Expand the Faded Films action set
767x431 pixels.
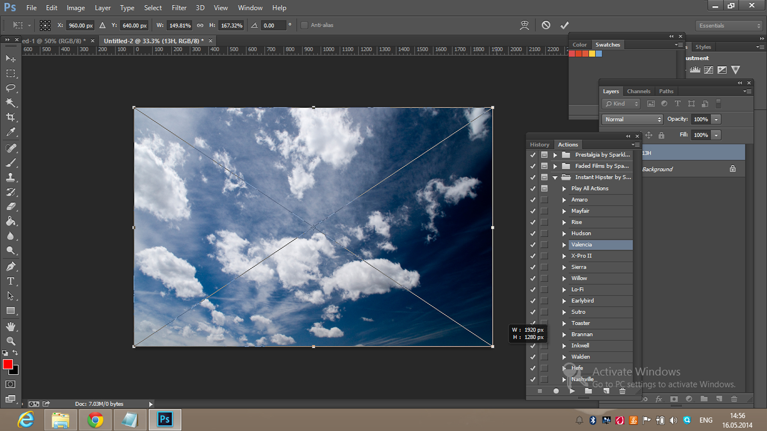tap(555, 166)
